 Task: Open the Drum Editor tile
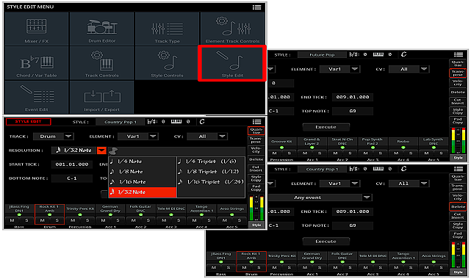(x=102, y=29)
